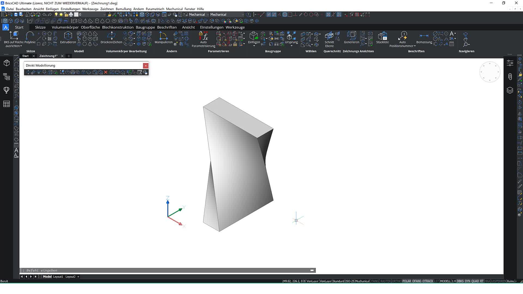Click the undo arrow in top toolbar

point(44,15)
